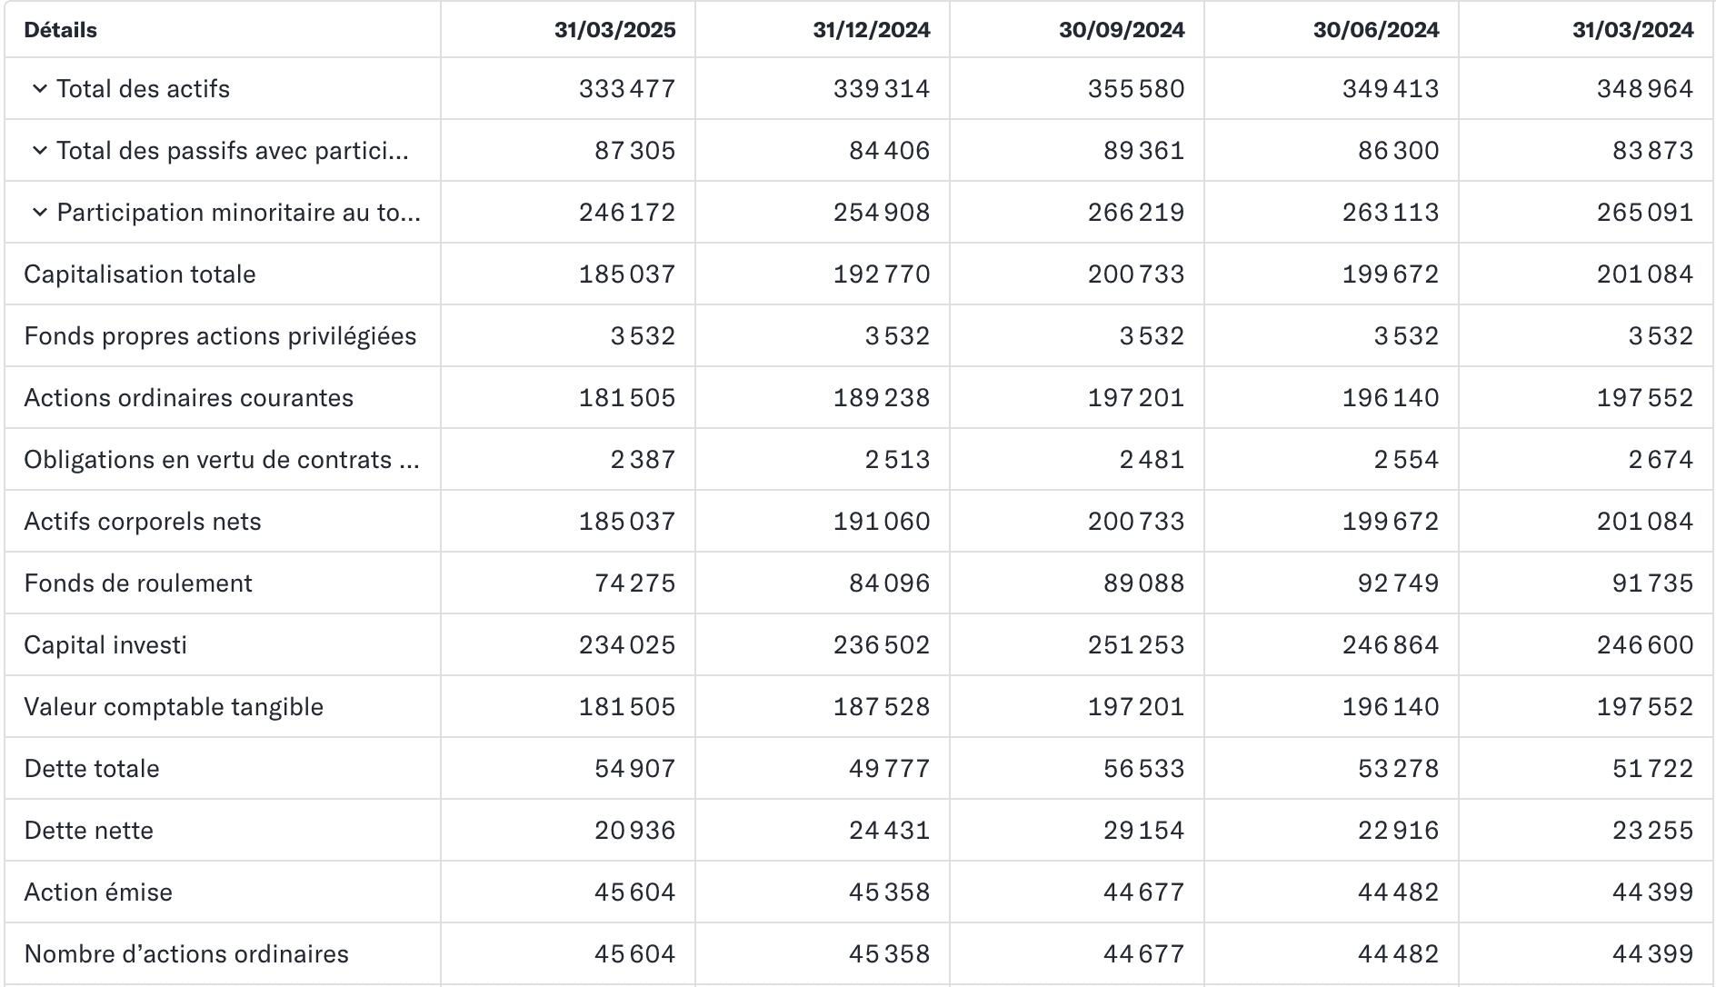The height and width of the screenshot is (987, 1716).
Task: Select the 30/06/2024 column header
Action: click(1376, 30)
